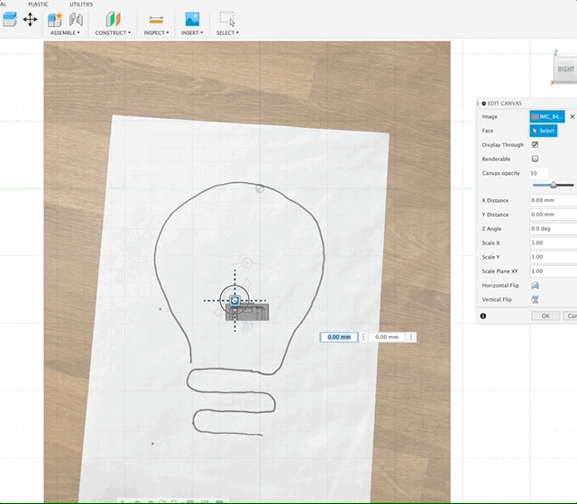Click the rotation handle circle above manipulator
577x504 pixels.
point(247,262)
